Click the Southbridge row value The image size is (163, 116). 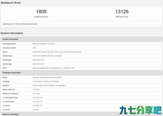click(38, 64)
